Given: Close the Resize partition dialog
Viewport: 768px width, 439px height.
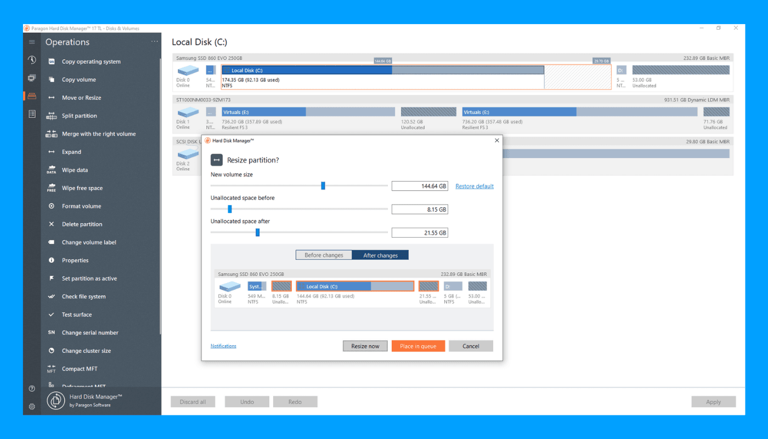Looking at the screenshot, I should (x=497, y=140).
